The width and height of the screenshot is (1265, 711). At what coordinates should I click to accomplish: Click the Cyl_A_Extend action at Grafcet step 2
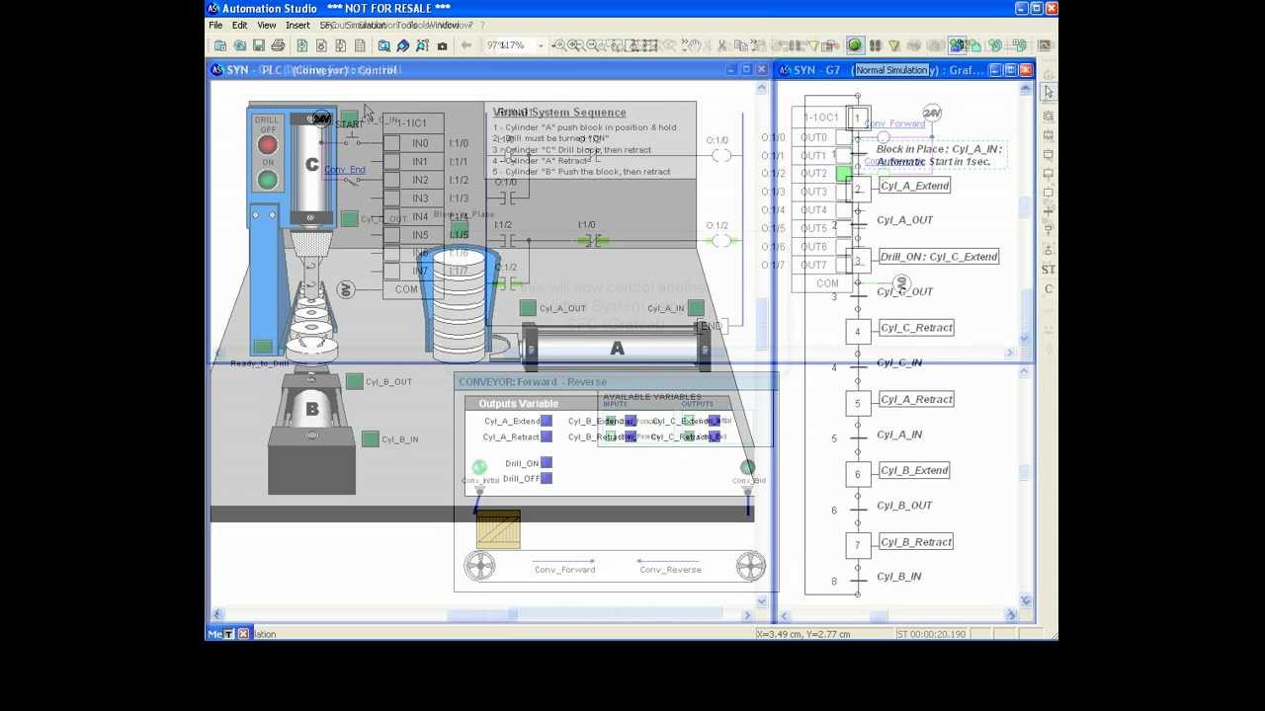[x=914, y=186]
